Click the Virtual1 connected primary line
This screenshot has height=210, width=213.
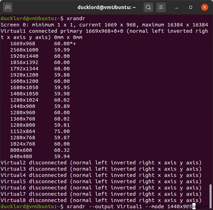(x=104, y=34)
